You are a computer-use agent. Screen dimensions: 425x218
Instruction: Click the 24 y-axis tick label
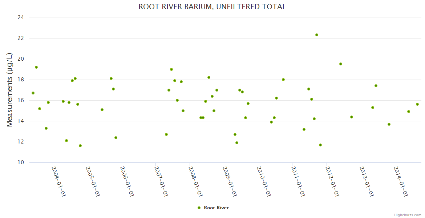click(21, 17)
